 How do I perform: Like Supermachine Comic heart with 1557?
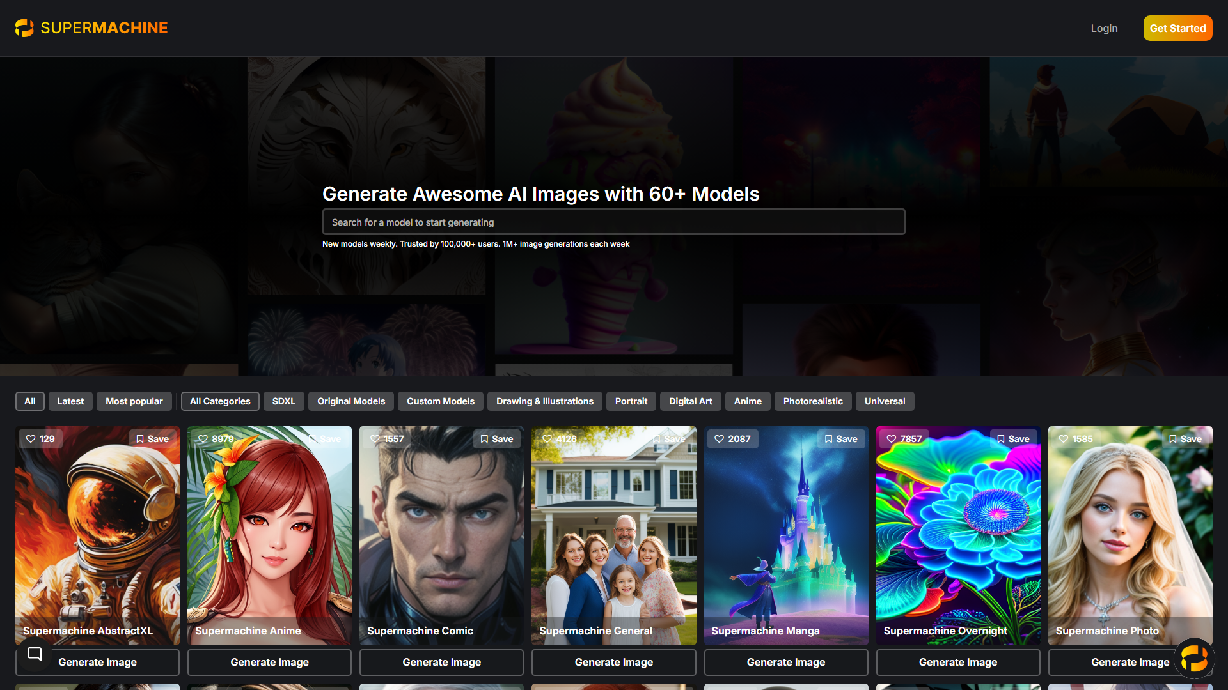coord(387,439)
